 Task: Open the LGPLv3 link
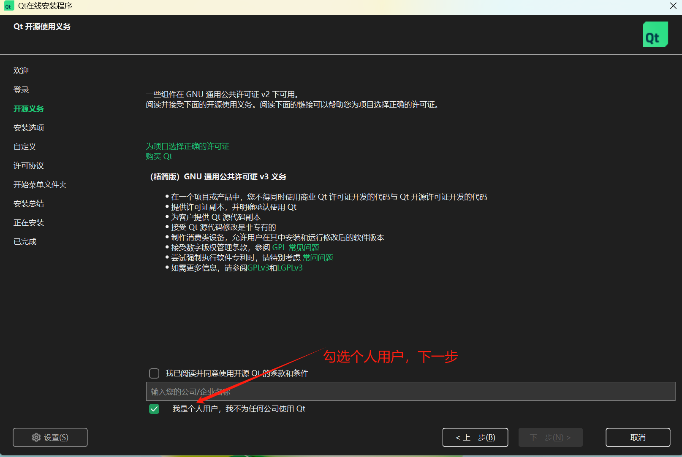pos(290,268)
